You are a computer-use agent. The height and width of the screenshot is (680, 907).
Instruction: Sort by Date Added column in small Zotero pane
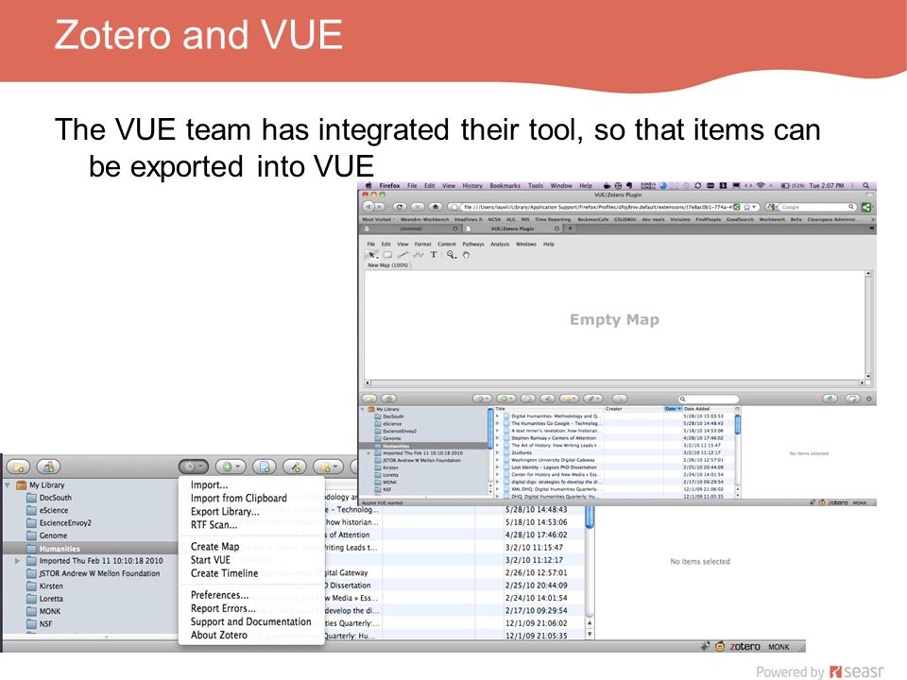coord(708,409)
